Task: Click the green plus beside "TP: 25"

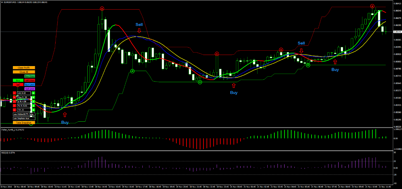Action: click(x=33, y=110)
